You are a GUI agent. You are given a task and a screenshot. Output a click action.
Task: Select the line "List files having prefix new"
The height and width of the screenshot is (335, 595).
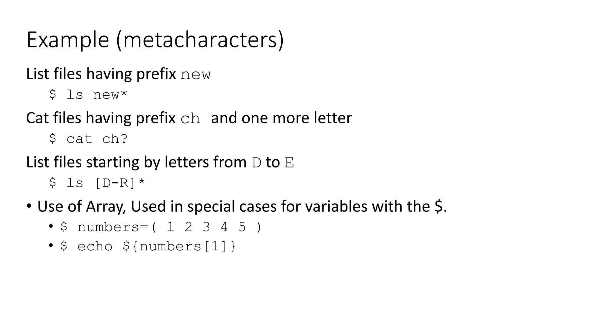(119, 74)
